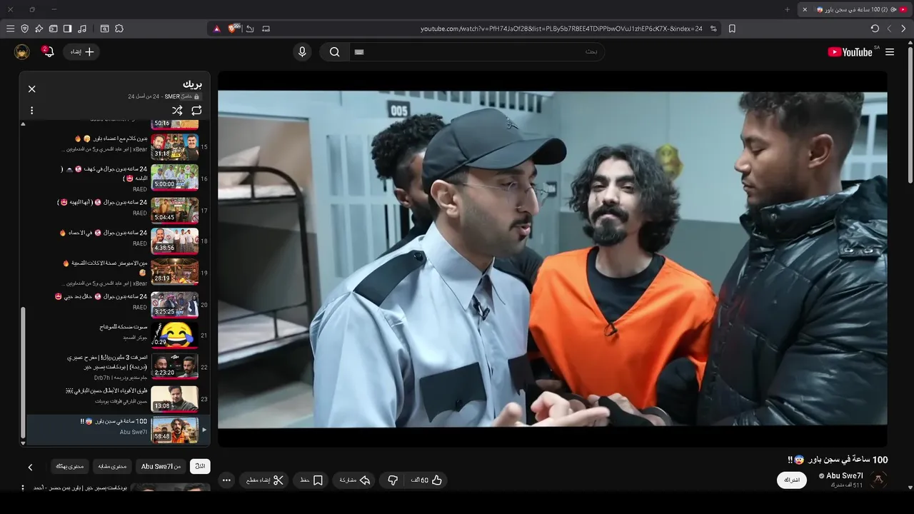Click the Leo AI sparkle icon
Screen dimensions: 914x514
(39, 29)
